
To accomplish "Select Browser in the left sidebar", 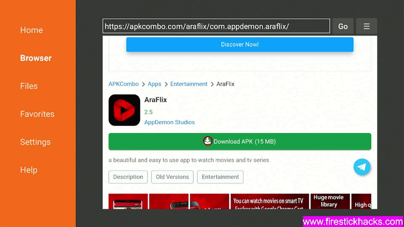I will [36, 58].
